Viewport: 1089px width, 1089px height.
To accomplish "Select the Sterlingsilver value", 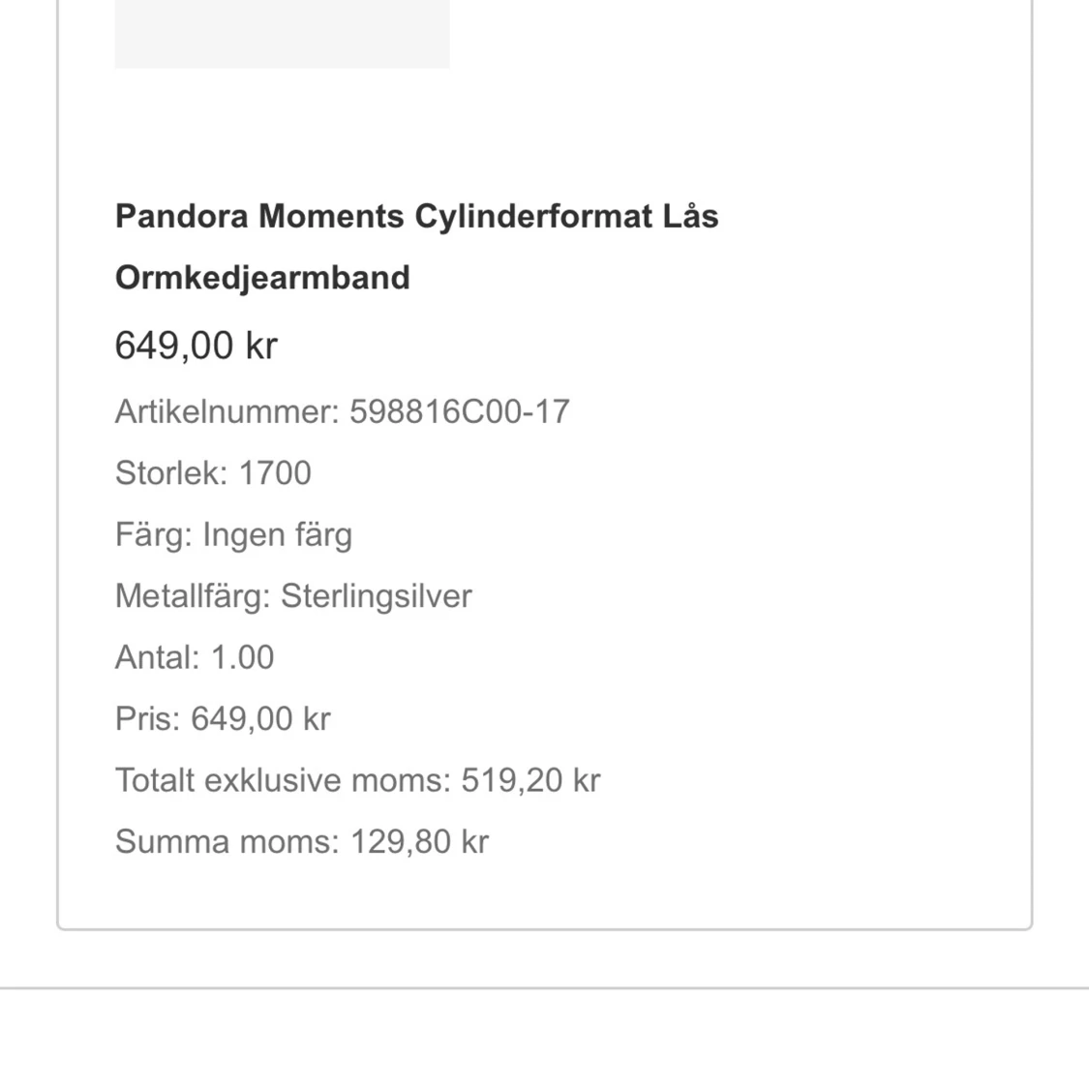I will click(376, 596).
